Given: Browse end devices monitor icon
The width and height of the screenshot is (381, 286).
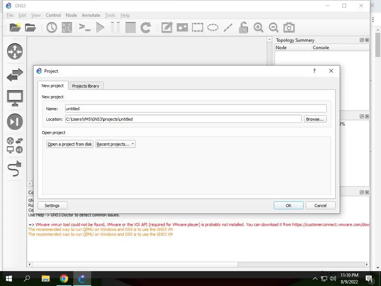Looking at the screenshot, I should [x=15, y=98].
